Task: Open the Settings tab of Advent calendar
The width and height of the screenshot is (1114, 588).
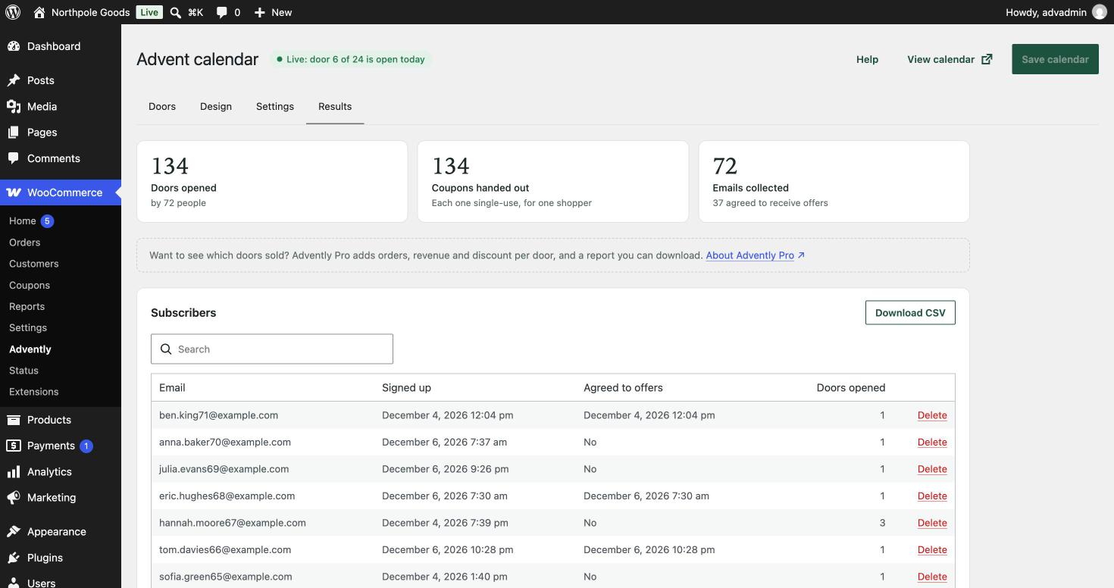Action: click(275, 106)
